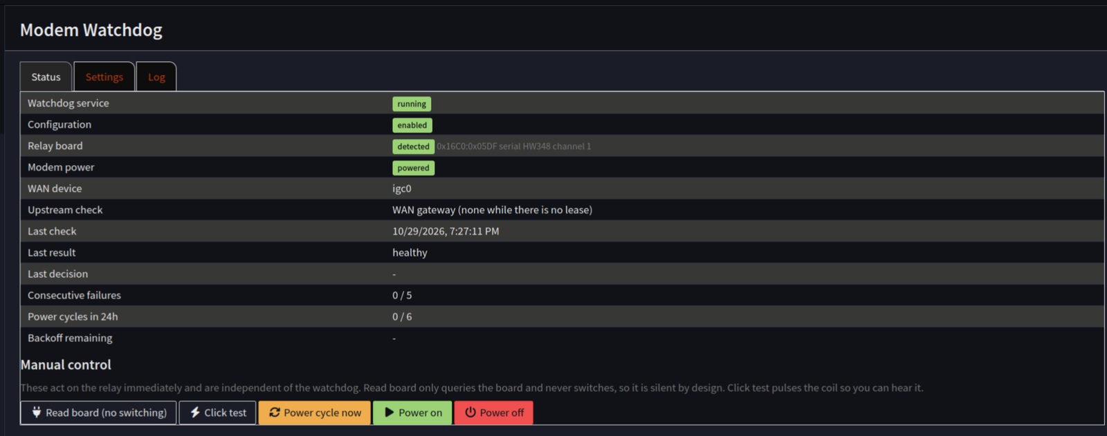Click the 'Last result' row label
Image resolution: width=1107 pixels, height=436 pixels.
(x=51, y=253)
